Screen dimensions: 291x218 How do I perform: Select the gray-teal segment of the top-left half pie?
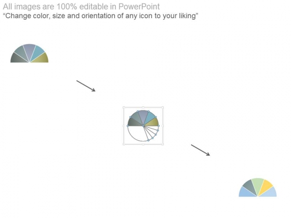[x=21, y=52]
